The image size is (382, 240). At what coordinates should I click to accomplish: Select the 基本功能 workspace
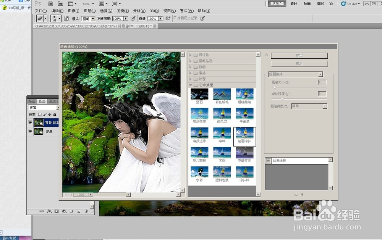pyautogui.click(x=277, y=4)
